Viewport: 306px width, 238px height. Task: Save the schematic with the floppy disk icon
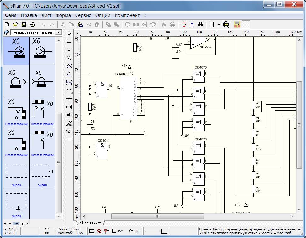click(x=24, y=25)
